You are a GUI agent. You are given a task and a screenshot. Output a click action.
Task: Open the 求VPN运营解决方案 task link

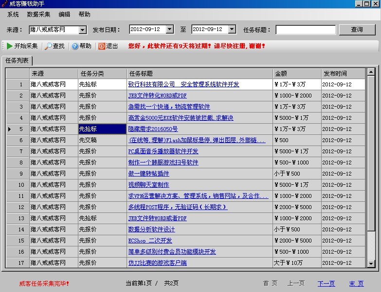(x=198, y=196)
